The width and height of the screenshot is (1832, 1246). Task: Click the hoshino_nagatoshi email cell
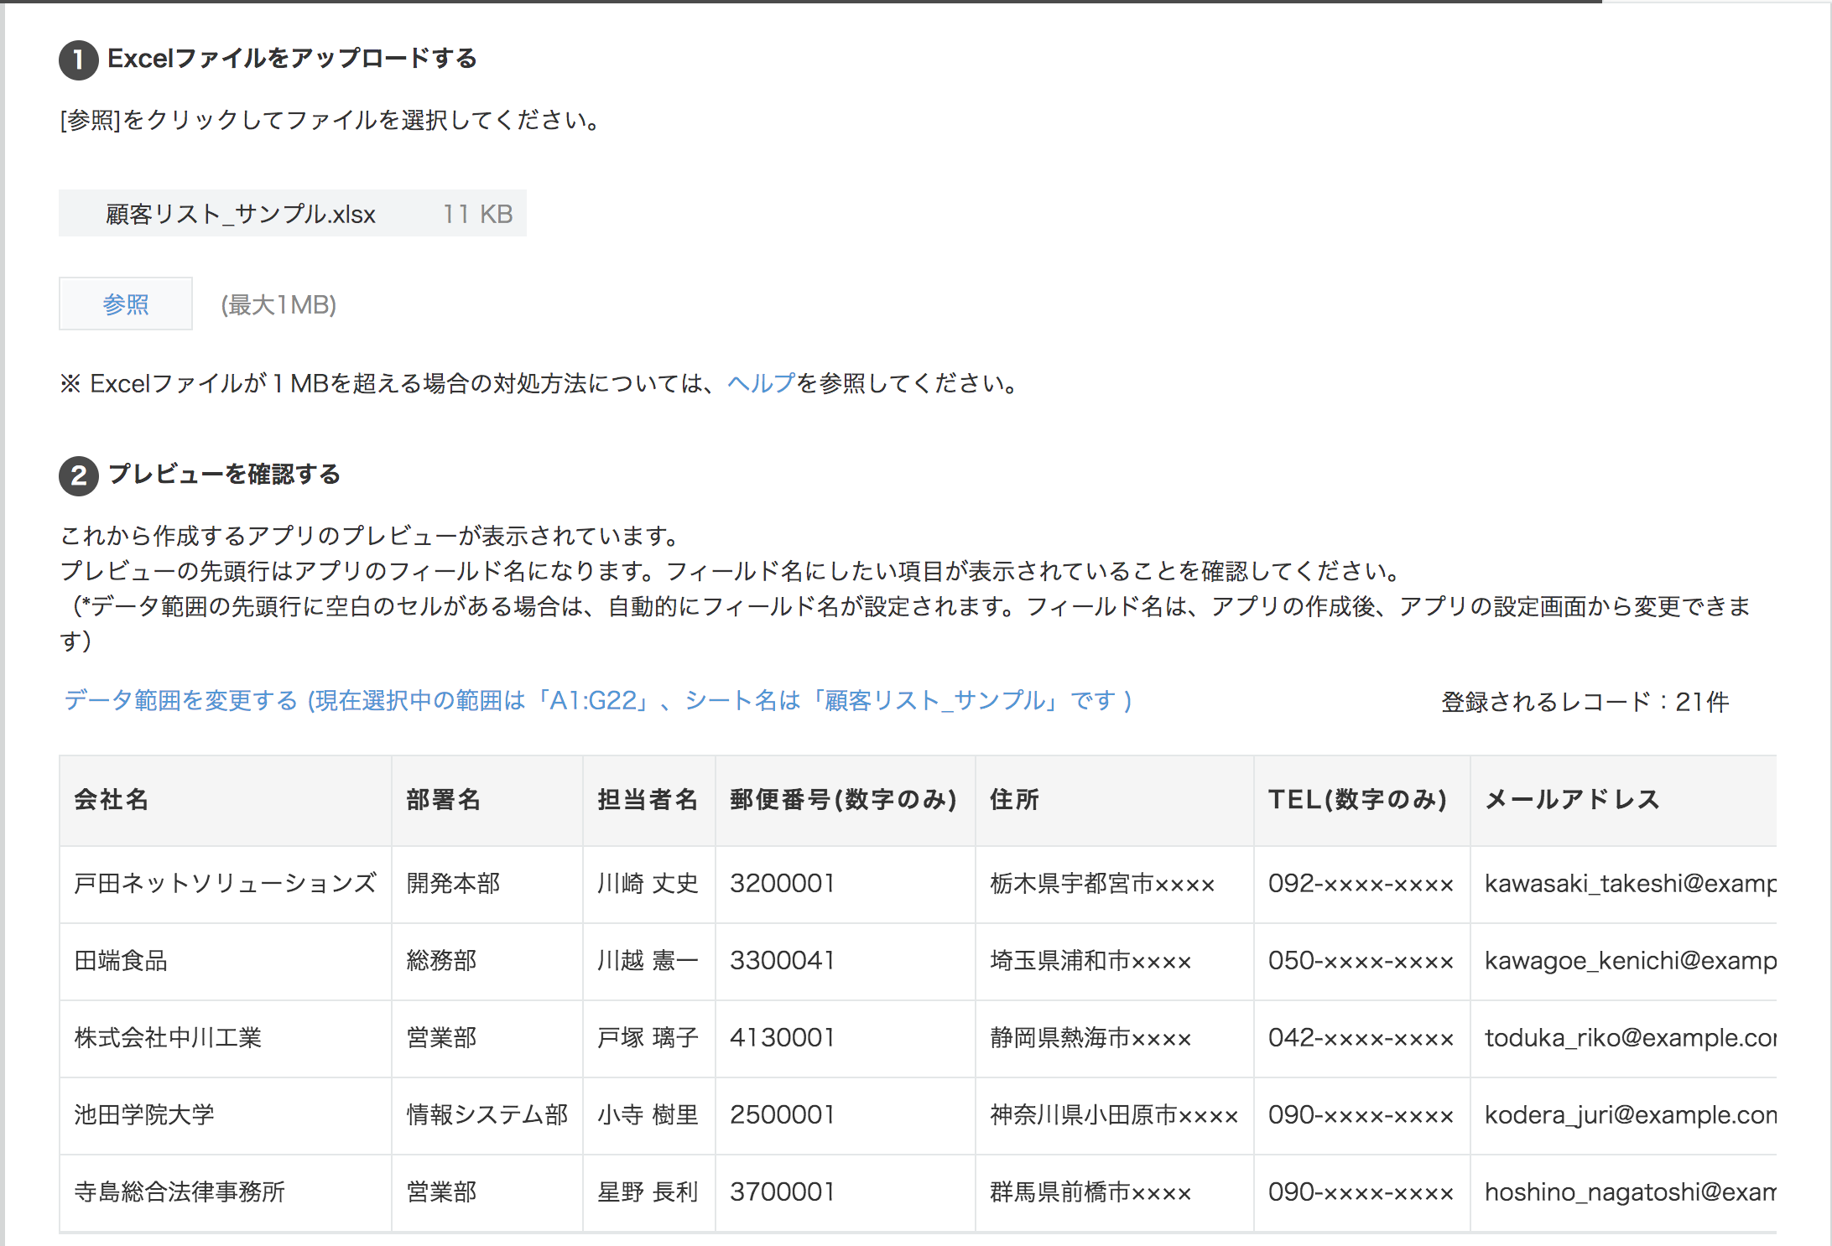click(x=1623, y=1192)
